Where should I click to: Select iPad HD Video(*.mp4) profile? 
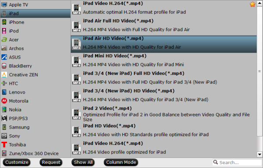163,132
